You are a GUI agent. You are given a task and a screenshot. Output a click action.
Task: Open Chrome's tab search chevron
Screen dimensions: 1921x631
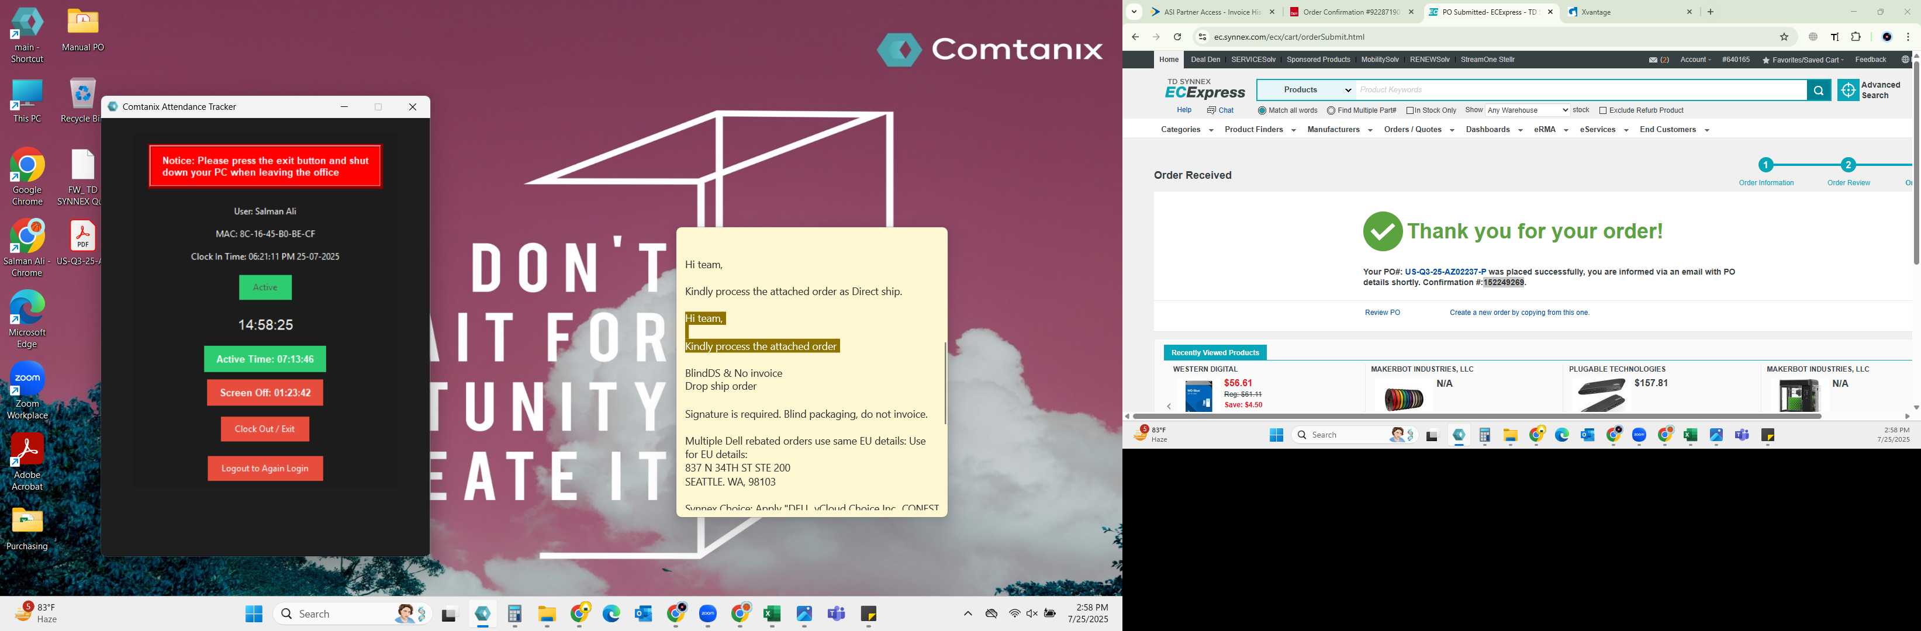click(1134, 12)
